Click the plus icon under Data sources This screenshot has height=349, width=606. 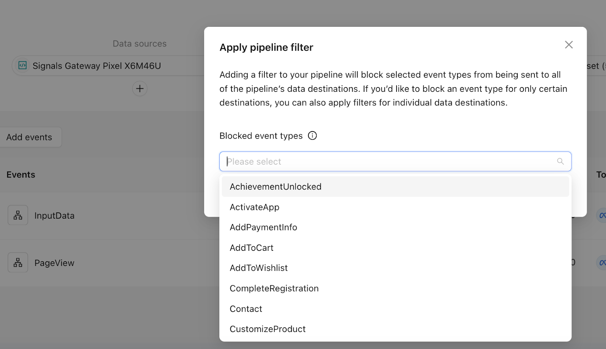[140, 89]
